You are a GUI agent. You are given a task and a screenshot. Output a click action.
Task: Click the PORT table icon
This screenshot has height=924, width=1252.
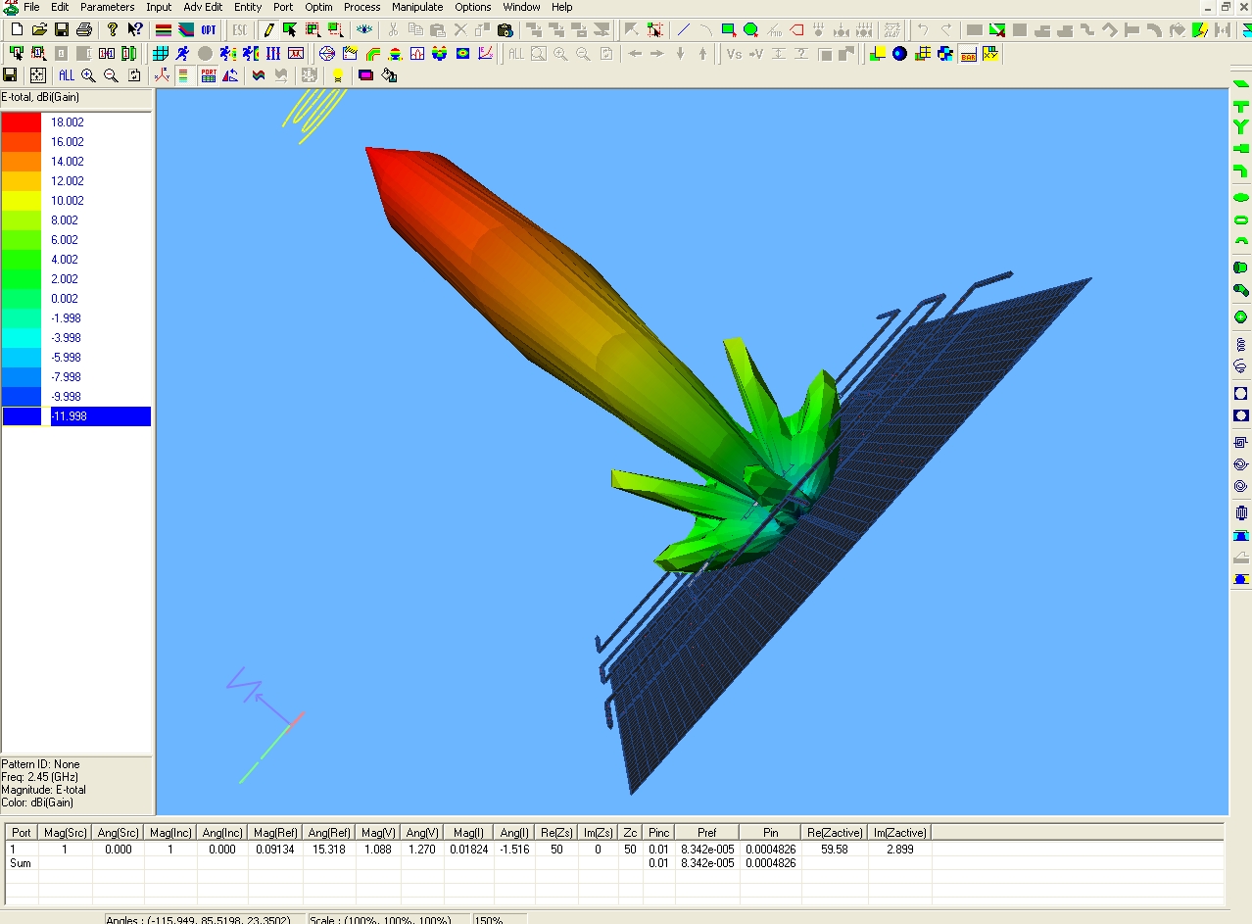click(x=209, y=75)
